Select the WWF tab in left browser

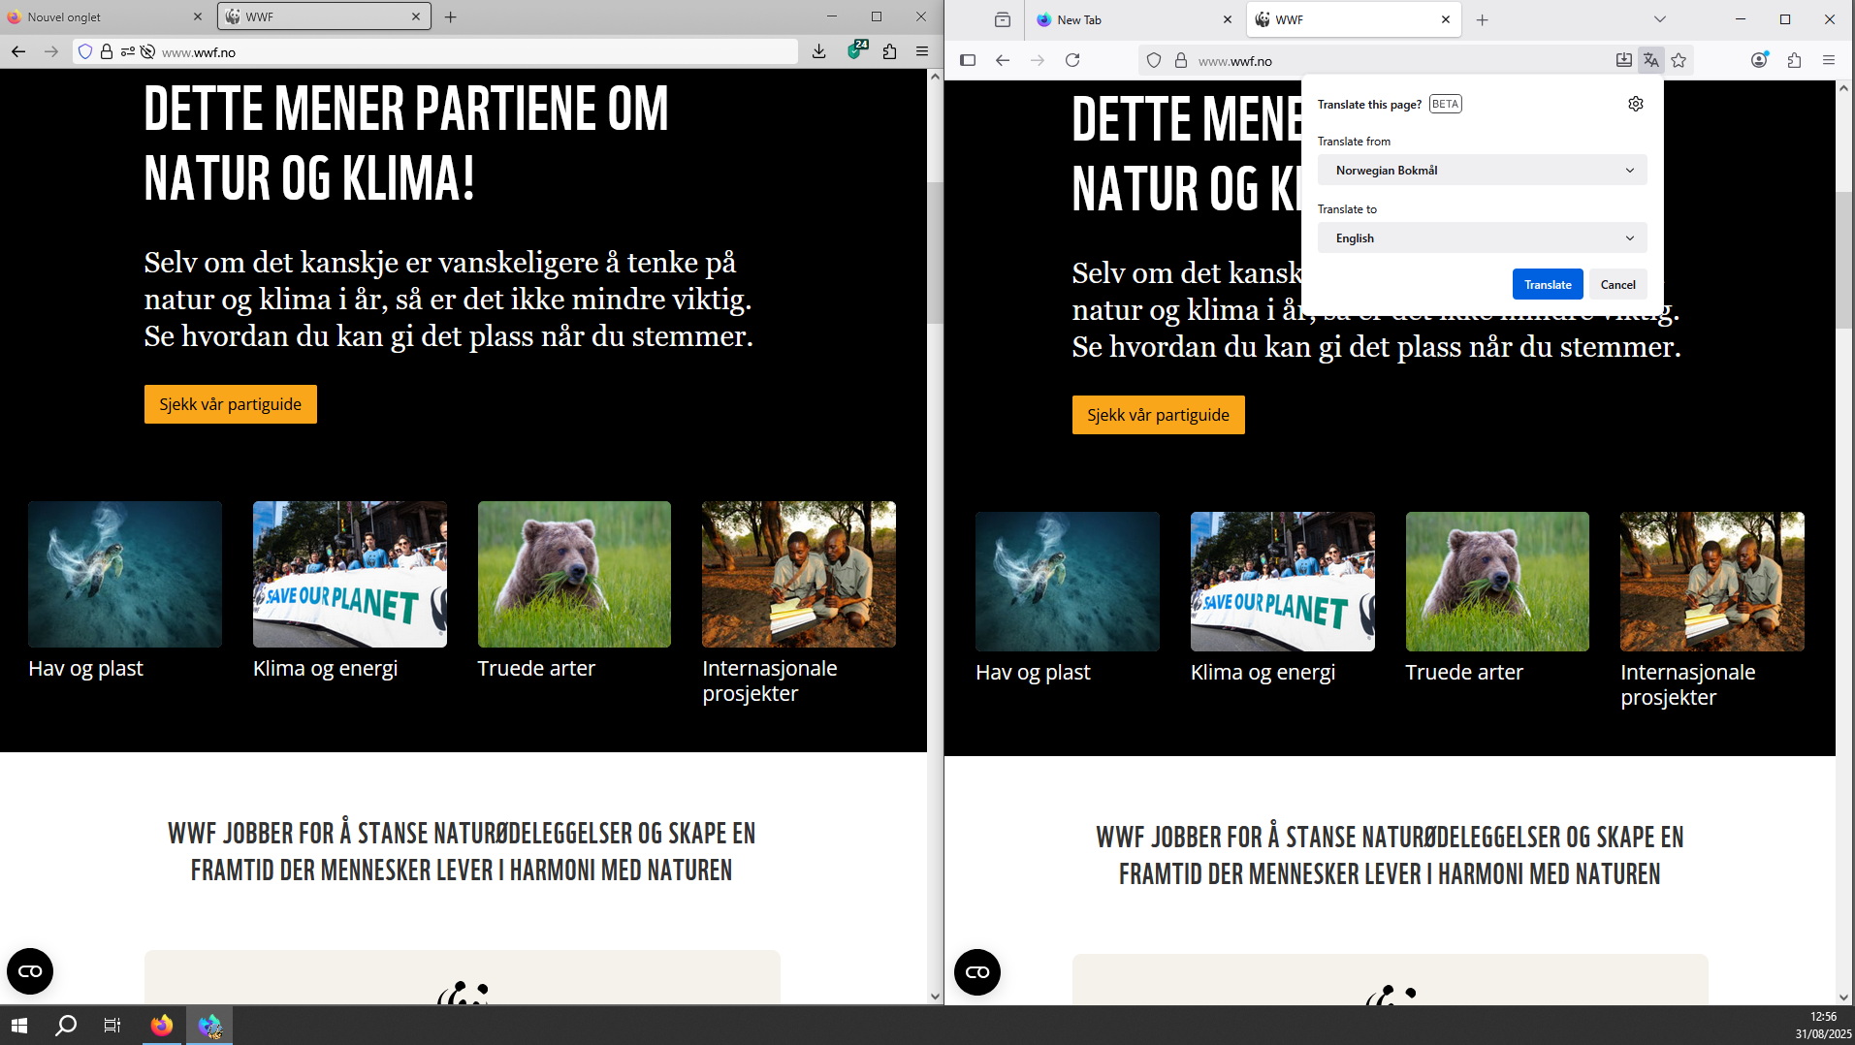click(324, 16)
